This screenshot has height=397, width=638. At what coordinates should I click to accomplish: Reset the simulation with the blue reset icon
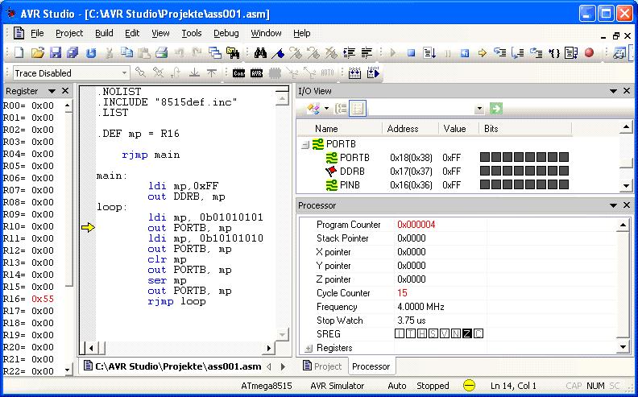pyautogui.click(x=465, y=52)
